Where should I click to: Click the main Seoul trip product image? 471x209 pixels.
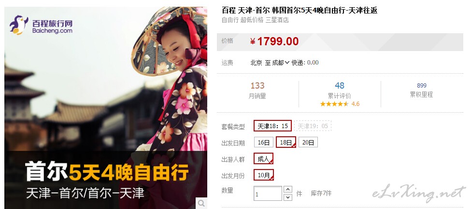pos(106,108)
